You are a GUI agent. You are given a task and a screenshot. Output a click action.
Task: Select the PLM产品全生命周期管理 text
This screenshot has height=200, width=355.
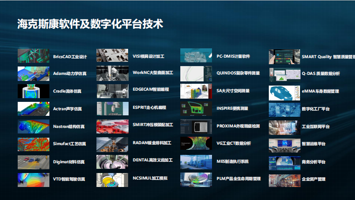[239, 179]
